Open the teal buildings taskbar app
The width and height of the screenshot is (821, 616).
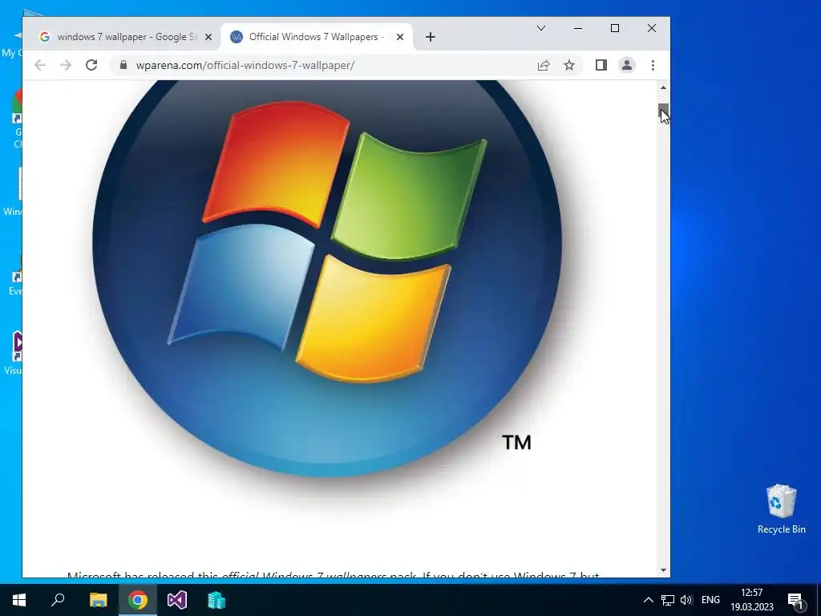click(216, 600)
